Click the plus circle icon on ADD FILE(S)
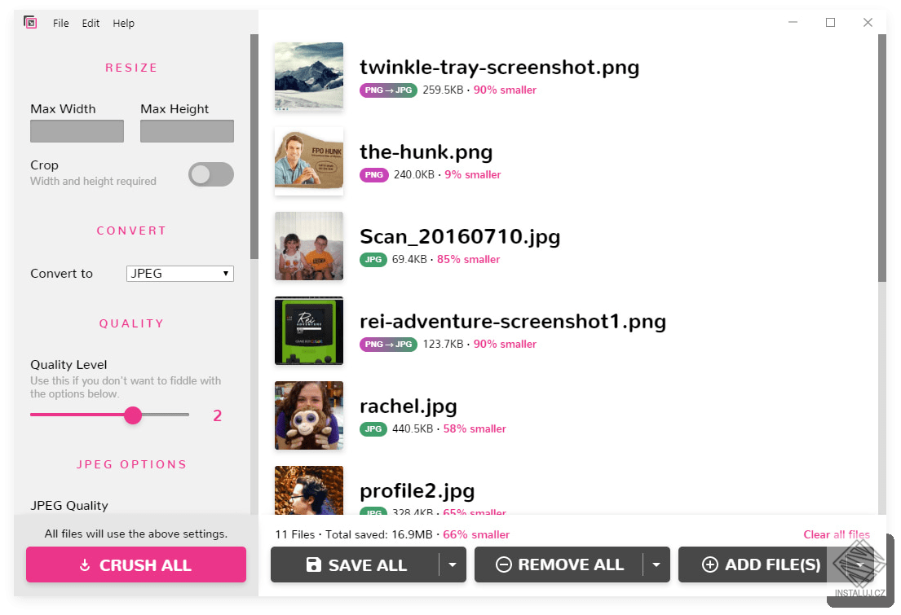 click(x=710, y=565)
